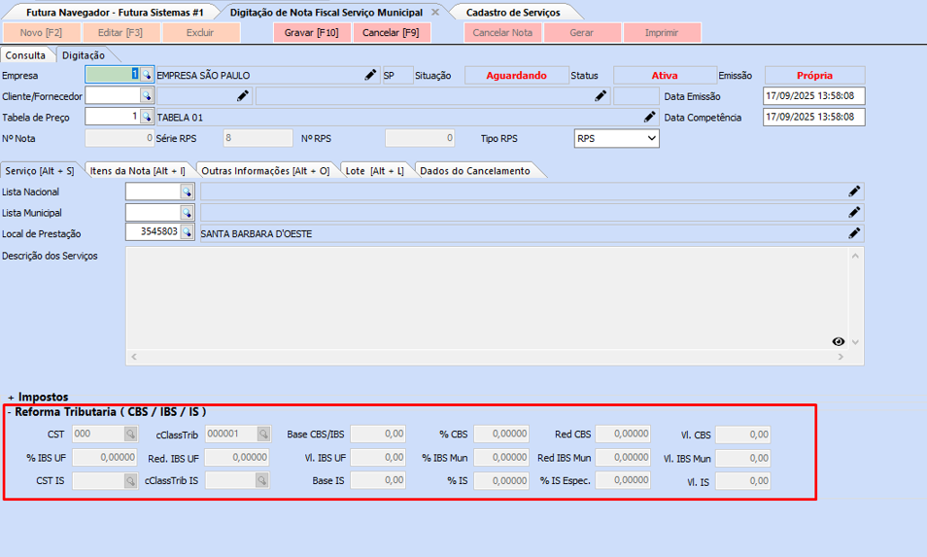Screen dimensions: 927x557
Task: Click pencil edit icon beside TABELA 01
Action: click(x=650, y=117)
